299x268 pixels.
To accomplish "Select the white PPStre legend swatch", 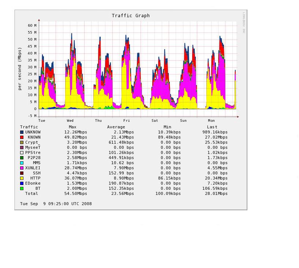I will click(x=22, y=153).
